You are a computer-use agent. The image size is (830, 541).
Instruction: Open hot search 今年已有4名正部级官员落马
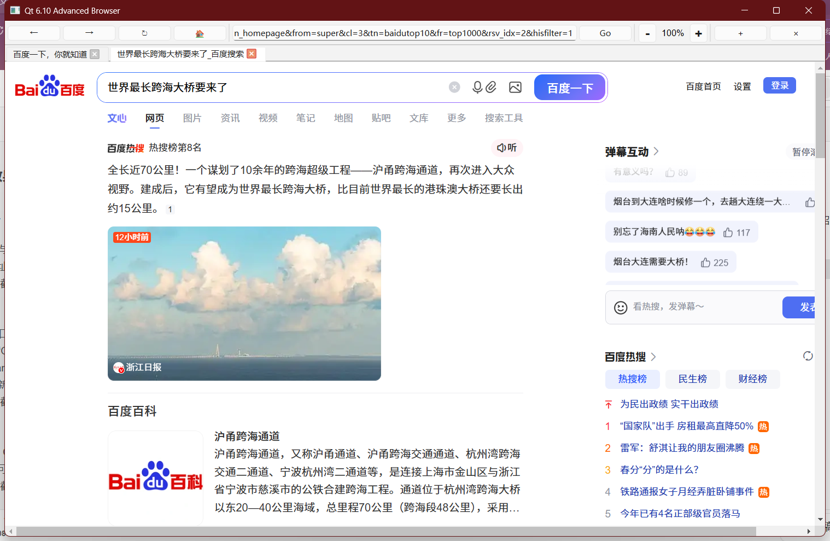click(680, 514)
